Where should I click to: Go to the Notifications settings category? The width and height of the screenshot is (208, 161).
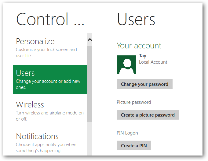click(x=37, y=136)
